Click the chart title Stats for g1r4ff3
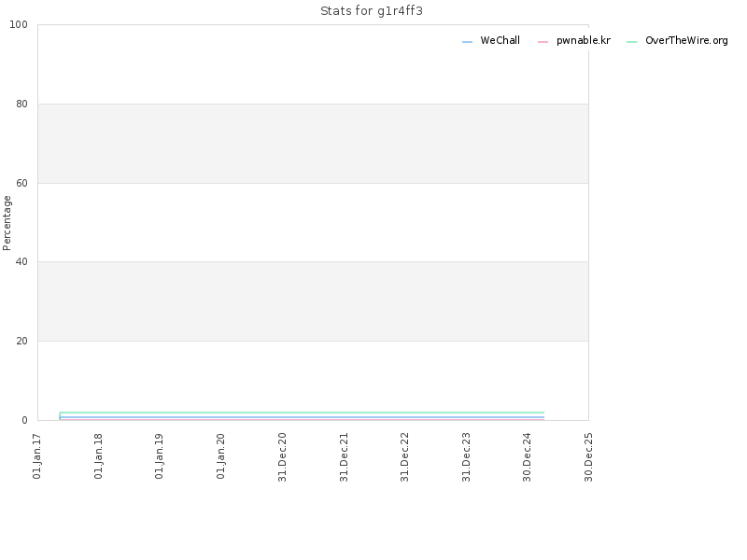The image size is (747, 560). [371, 11]
